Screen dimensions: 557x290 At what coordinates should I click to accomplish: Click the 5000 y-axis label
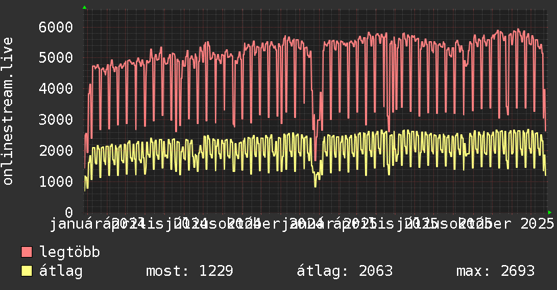(56, 57)
